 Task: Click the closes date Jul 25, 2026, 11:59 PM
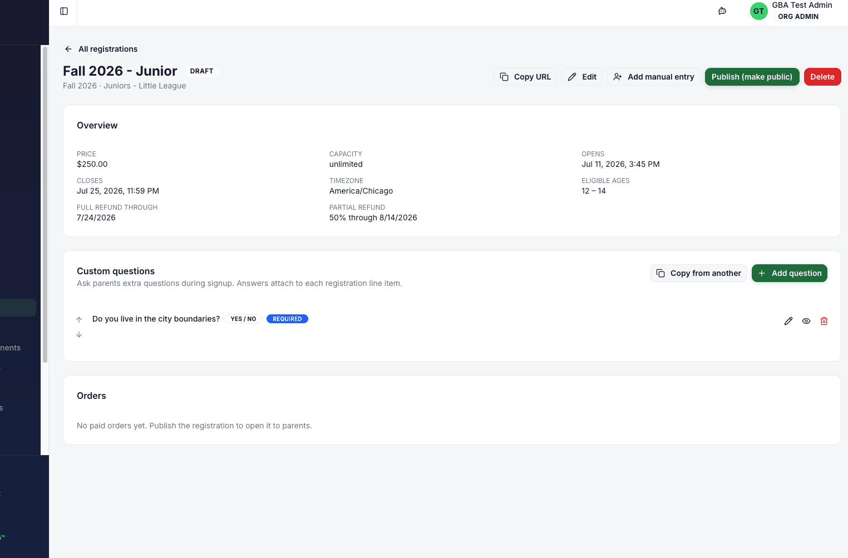(118, 191)
